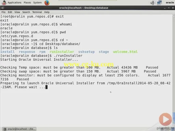Screen dimensions: 175x131
Task: Close the terminal window
Action: tap(173, 8)
